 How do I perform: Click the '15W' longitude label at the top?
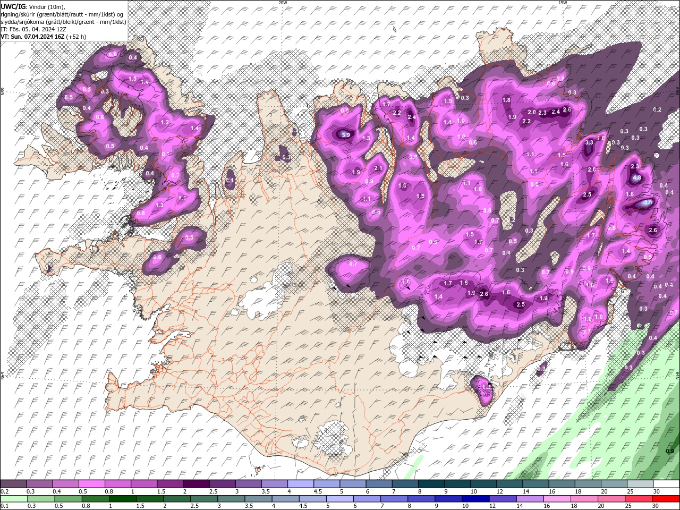(563, 3)
